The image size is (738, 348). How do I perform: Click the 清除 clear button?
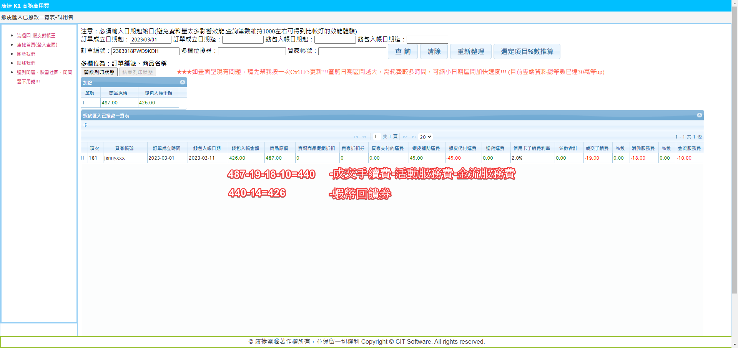pos(434,51)
